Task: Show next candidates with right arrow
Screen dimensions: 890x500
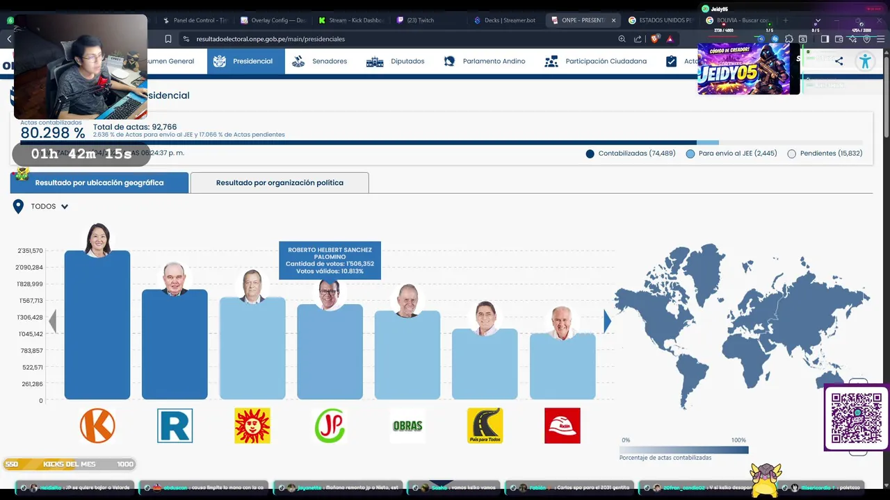Action: coord(607,321)
